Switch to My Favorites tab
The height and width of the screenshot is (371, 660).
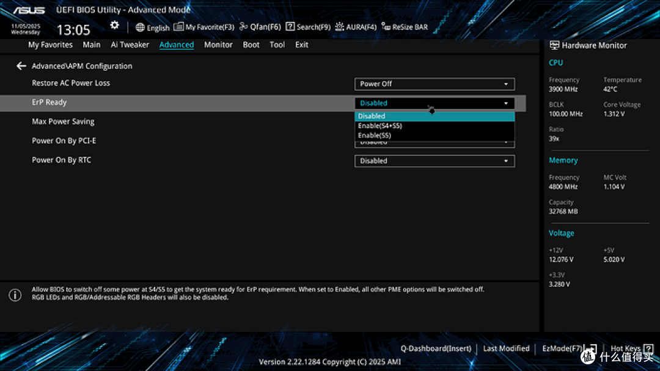coord(51,45)
